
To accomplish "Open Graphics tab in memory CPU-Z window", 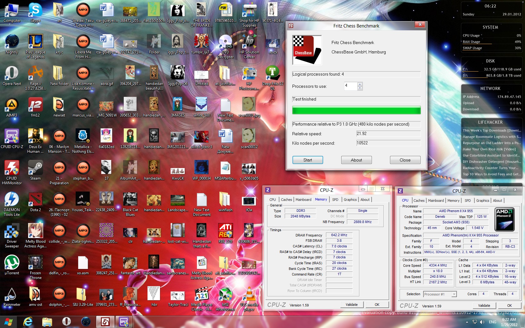I will click(350, 200).
